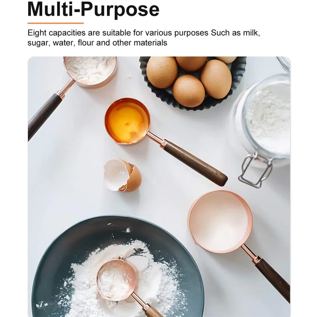The image size is (317, 317).
Task: Click the copper cup holding egg yolk
Action: pos(127,121)
